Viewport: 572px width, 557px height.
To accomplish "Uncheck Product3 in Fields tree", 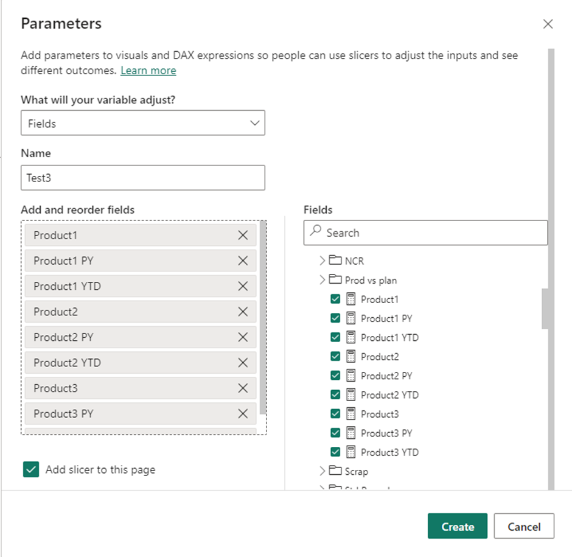I will [x=335, y=413].
